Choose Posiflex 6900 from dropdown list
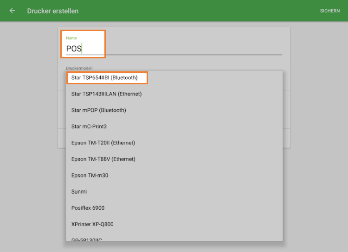The width and height of the screenshot is (348, 252). pyautogui.click(x=88, y=208)
